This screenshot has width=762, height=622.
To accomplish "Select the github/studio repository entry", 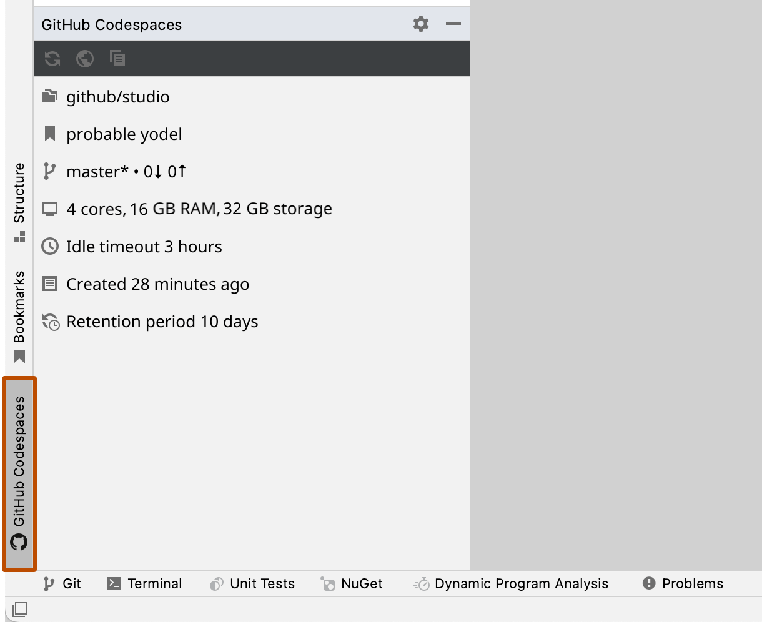I will 119,96.
